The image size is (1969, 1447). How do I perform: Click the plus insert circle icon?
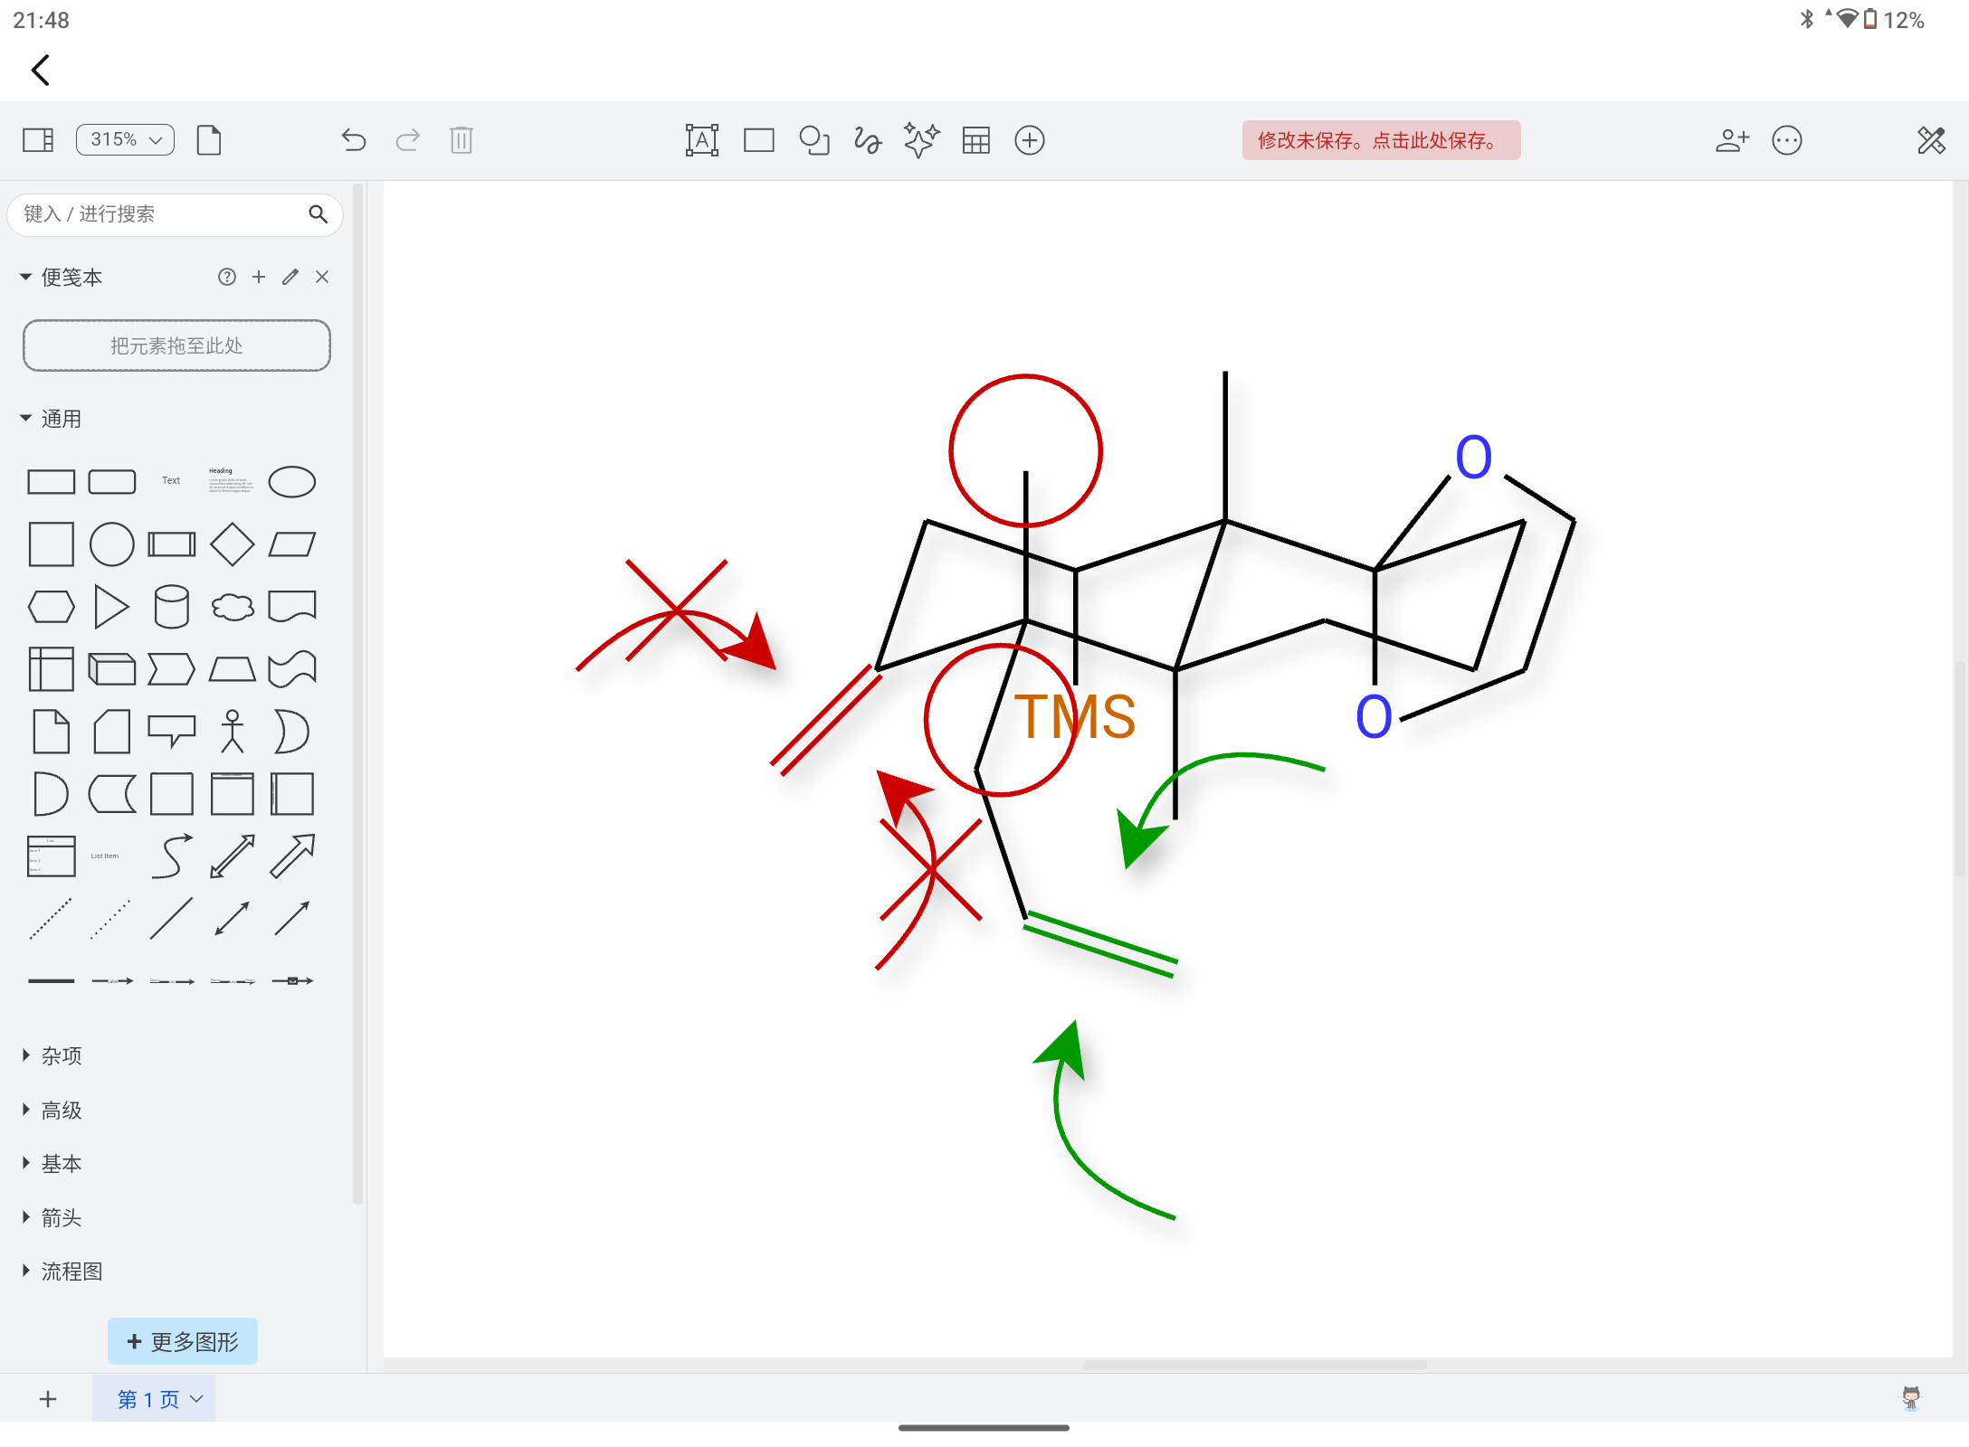coord(1030,140)
